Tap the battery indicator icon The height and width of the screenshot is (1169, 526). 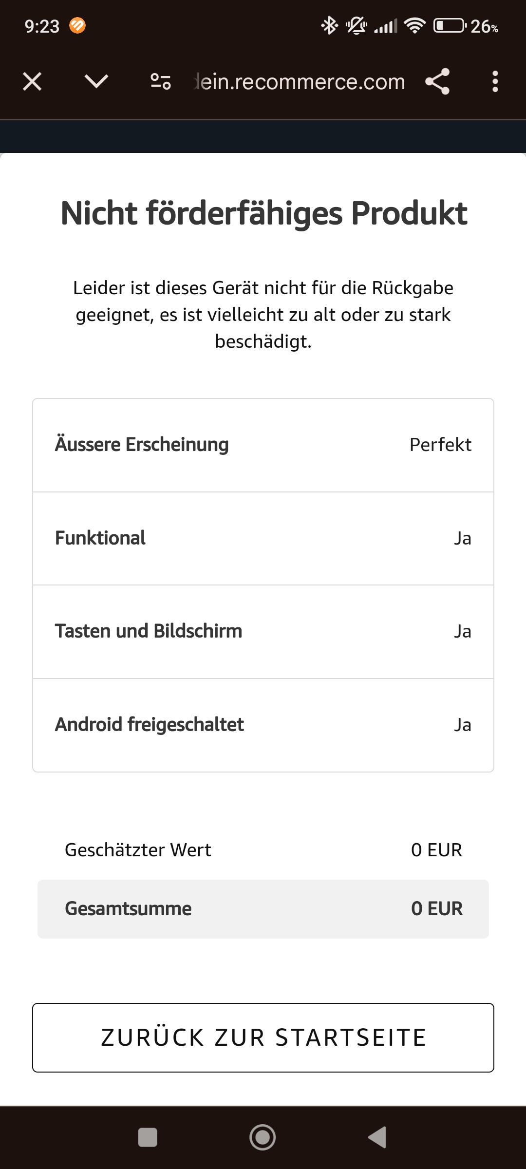[449, 25]
